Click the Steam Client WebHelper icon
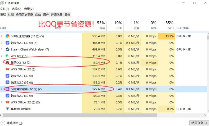This screenshot has width=209, height=126. coord(7,49)
